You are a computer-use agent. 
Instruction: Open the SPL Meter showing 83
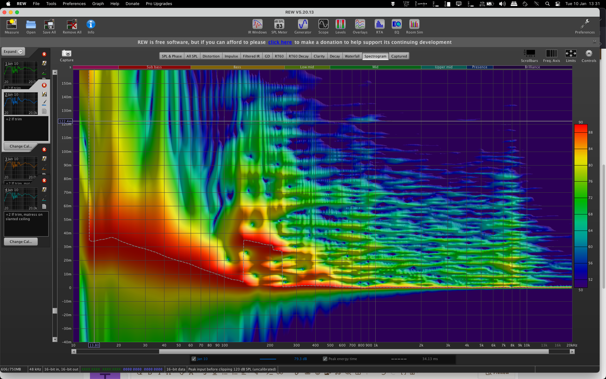pos(279,27)
